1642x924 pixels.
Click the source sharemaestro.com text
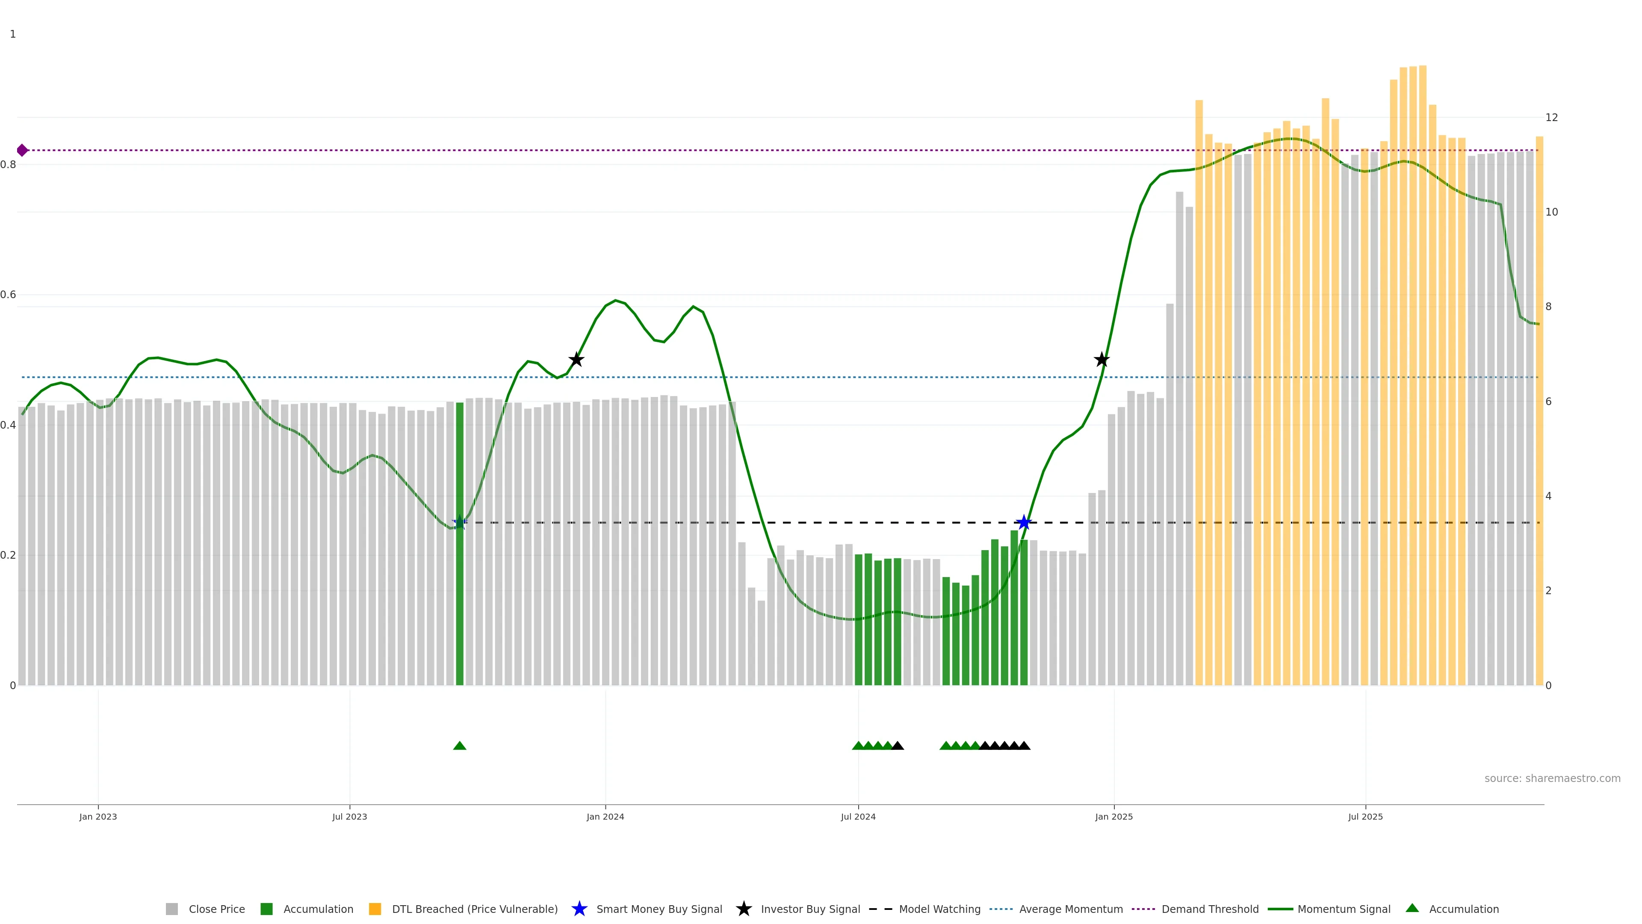pos(1552,779)
